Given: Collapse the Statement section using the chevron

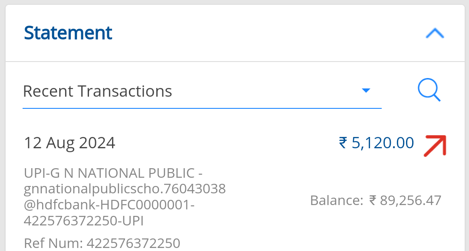Looking at the screenshot, I should (435, 33).
